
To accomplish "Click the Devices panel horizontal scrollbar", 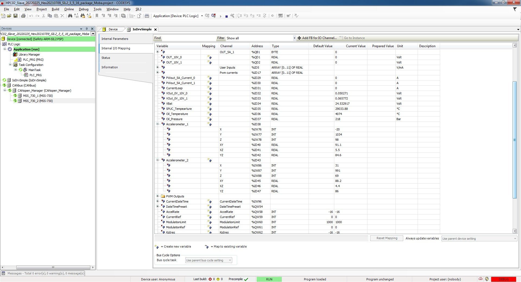I will (53, 267).
